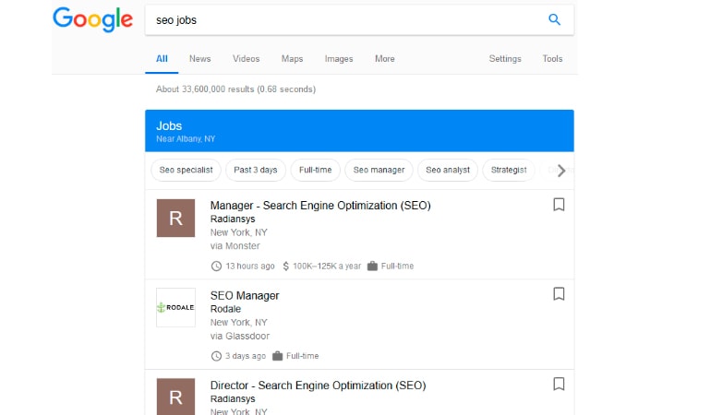The width and height of the screenshot is (710, 415).
Task: Click New York, NY under SEO Manager listing
Action: [x=238, y=323]
